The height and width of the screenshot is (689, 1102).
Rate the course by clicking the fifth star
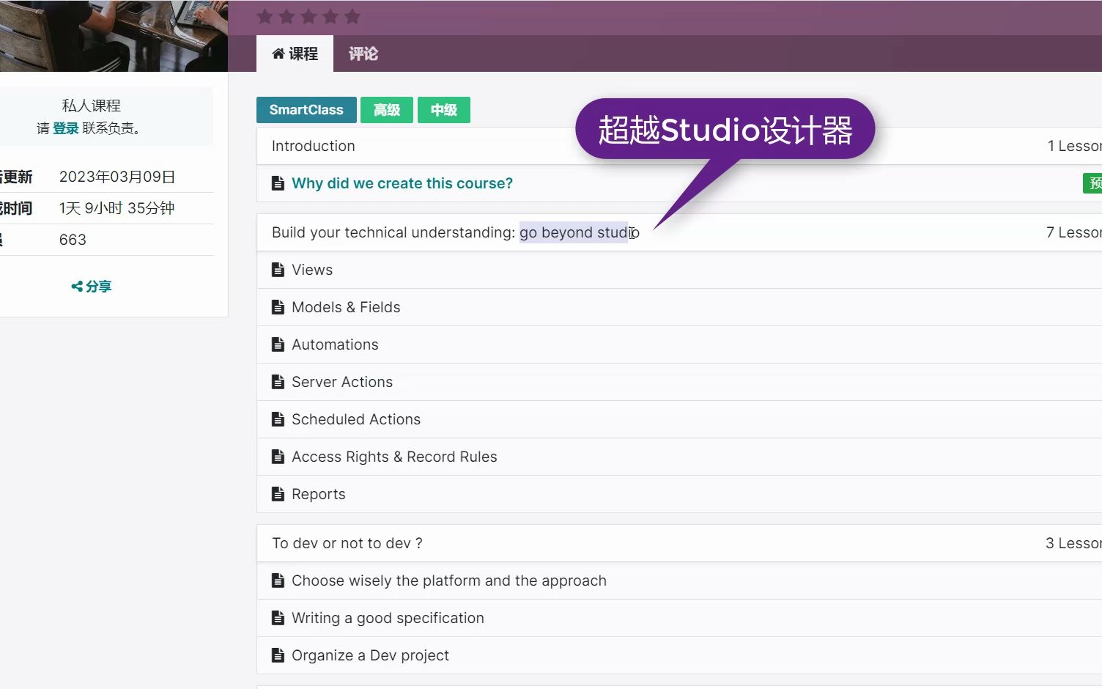click(x=352, y=16)
